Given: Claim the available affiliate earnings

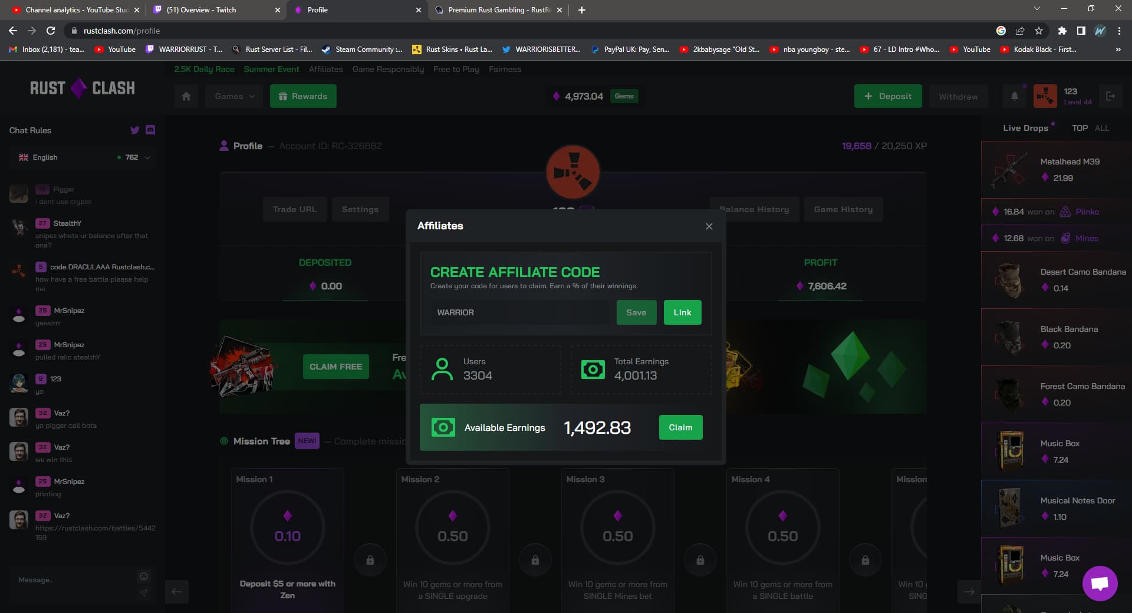Looking at the screenshot, I should (x=680, y=427).
